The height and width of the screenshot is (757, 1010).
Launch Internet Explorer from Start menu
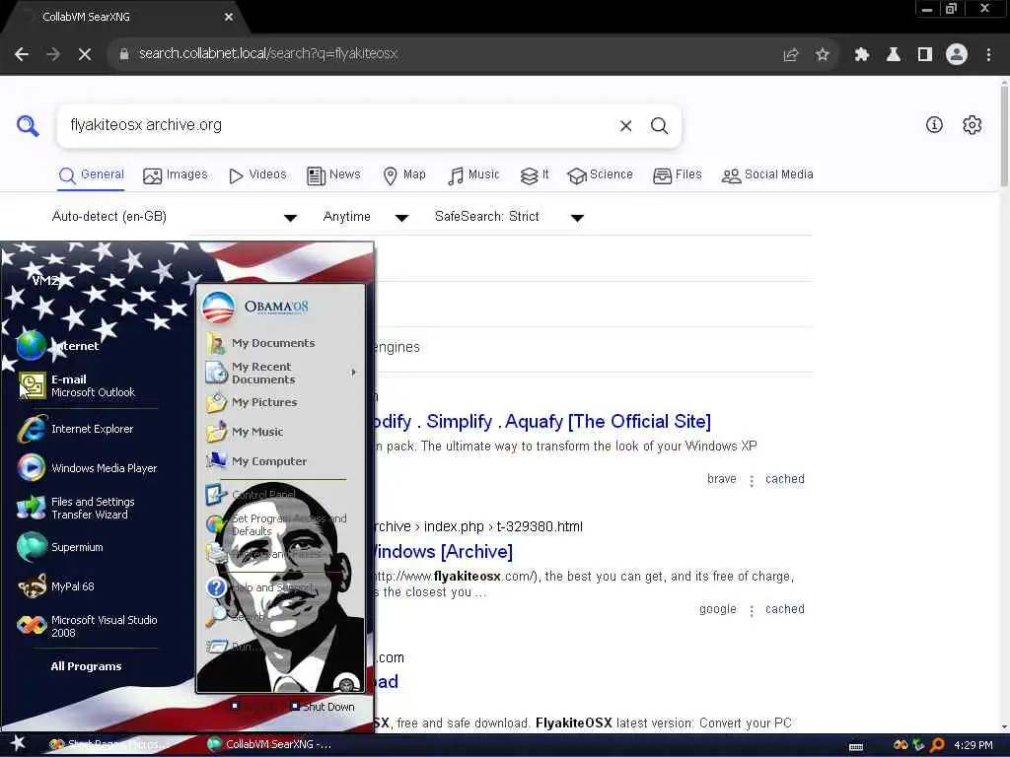pyautogui.click(x=87, y=429)
